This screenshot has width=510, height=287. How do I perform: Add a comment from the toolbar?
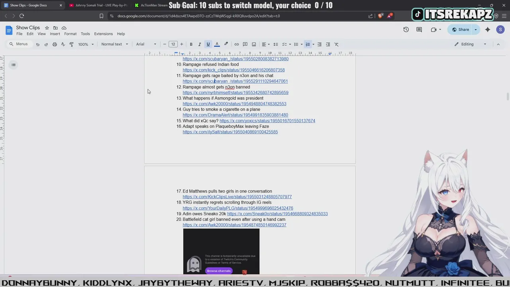point(245,44)
